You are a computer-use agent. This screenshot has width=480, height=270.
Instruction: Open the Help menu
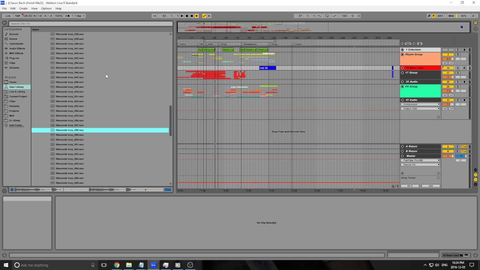[58, 8]
